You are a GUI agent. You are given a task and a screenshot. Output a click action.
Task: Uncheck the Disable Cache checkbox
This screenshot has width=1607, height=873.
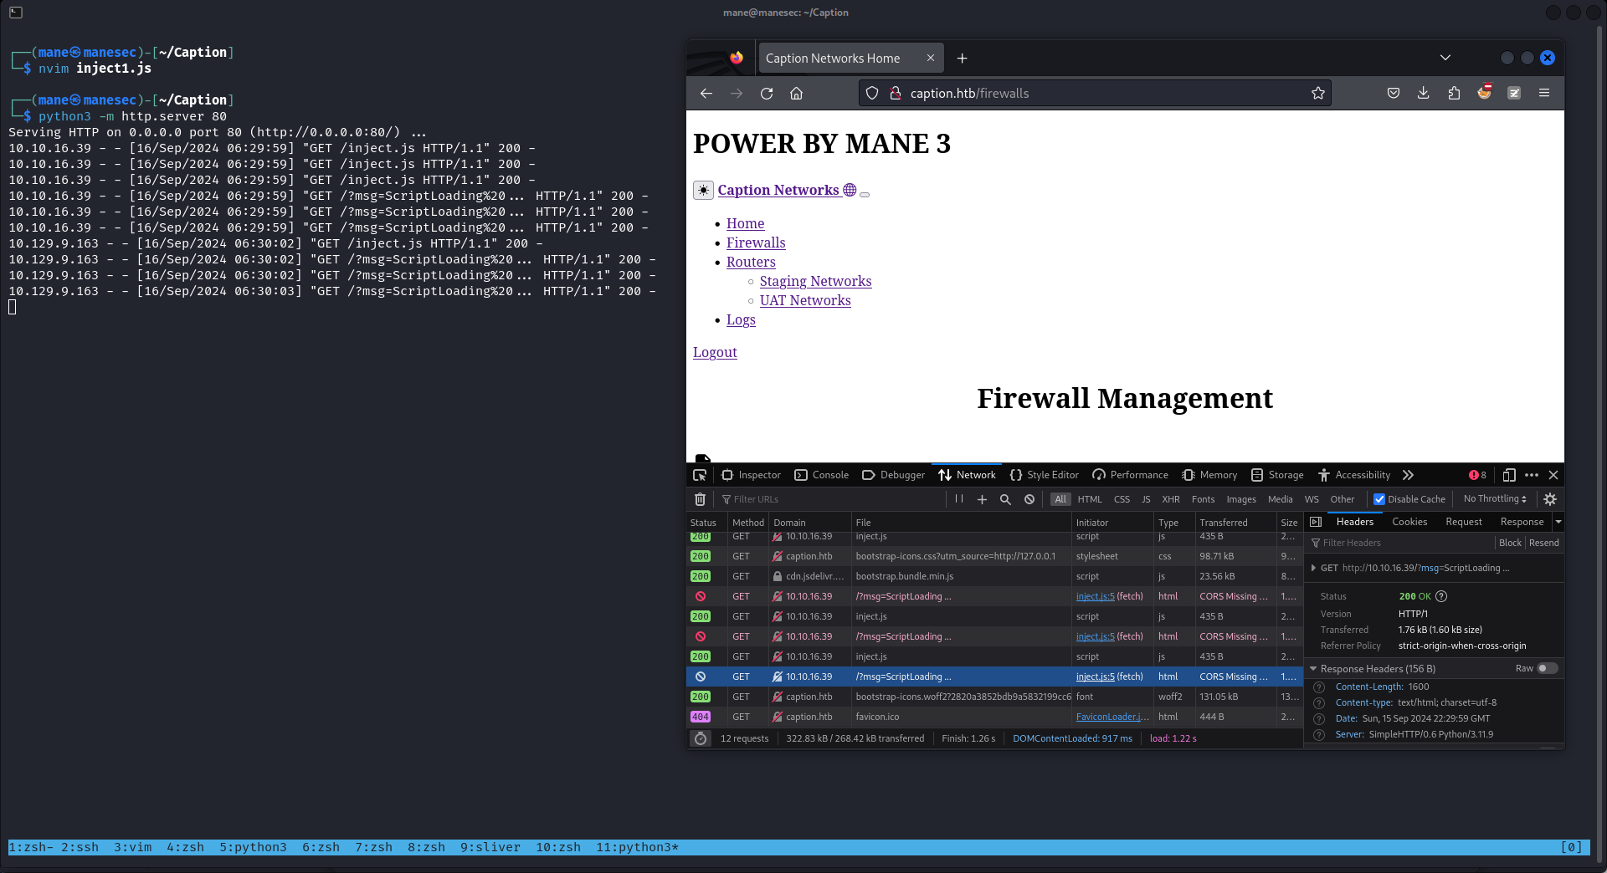coord(1379,499)
